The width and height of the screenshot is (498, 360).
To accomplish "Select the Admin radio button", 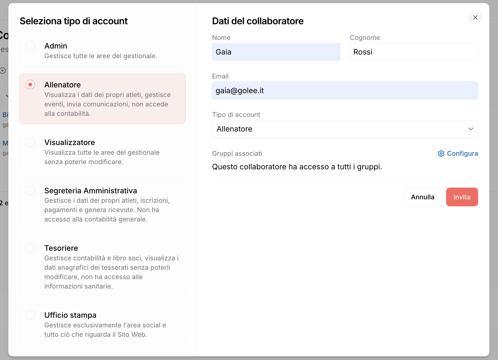I will click(x=30, y=46).
